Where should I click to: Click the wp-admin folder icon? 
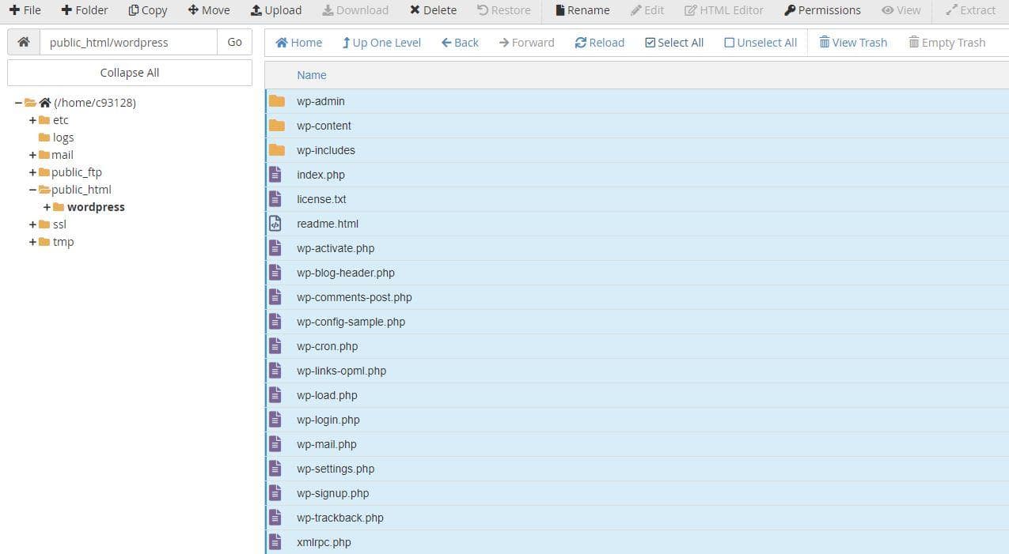tap(276, 101)
